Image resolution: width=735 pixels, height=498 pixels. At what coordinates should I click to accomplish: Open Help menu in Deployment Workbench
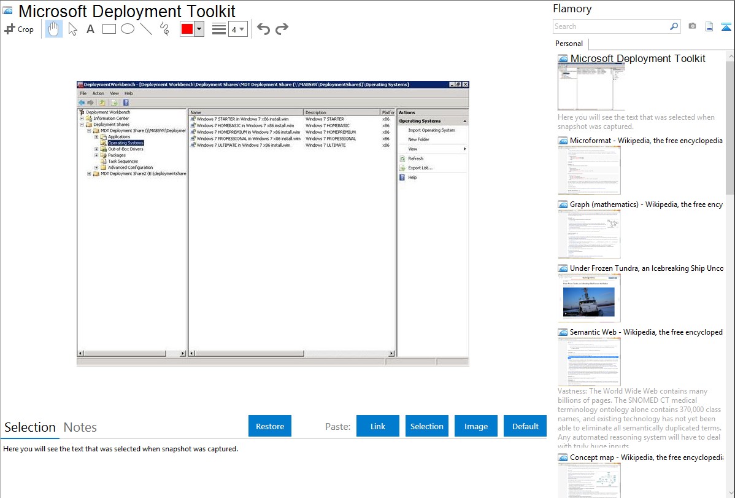[128, 93]
